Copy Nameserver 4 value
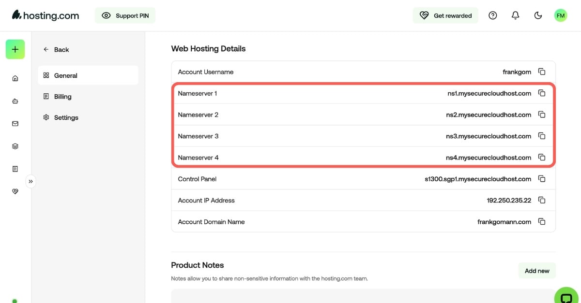This screenshot has height=303, width=581. (542, 158)
